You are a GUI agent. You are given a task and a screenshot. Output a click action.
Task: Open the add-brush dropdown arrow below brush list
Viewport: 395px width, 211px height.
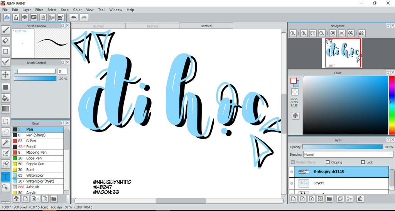point(38,199)
